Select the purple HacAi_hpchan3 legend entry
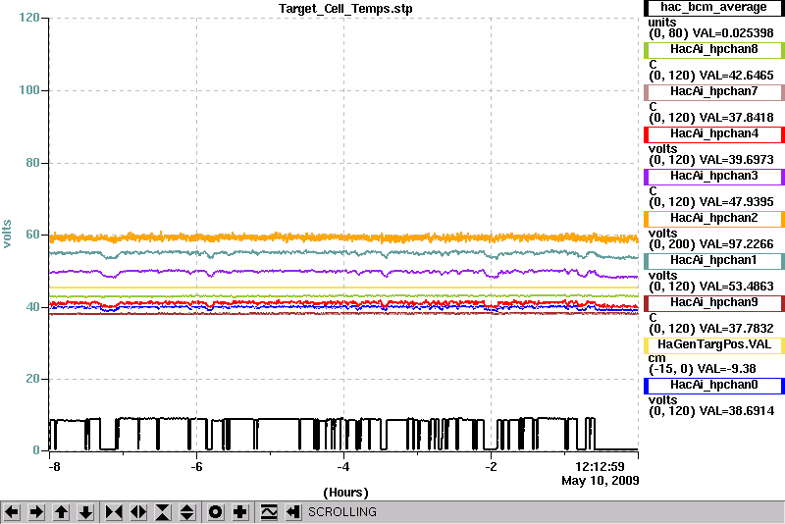This screenshot has width=785, height=524. pyautogui.click(x=714, y=177)
